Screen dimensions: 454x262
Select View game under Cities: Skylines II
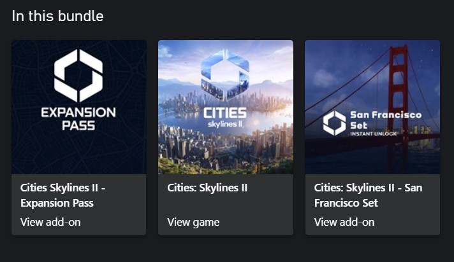pos(193,222)
